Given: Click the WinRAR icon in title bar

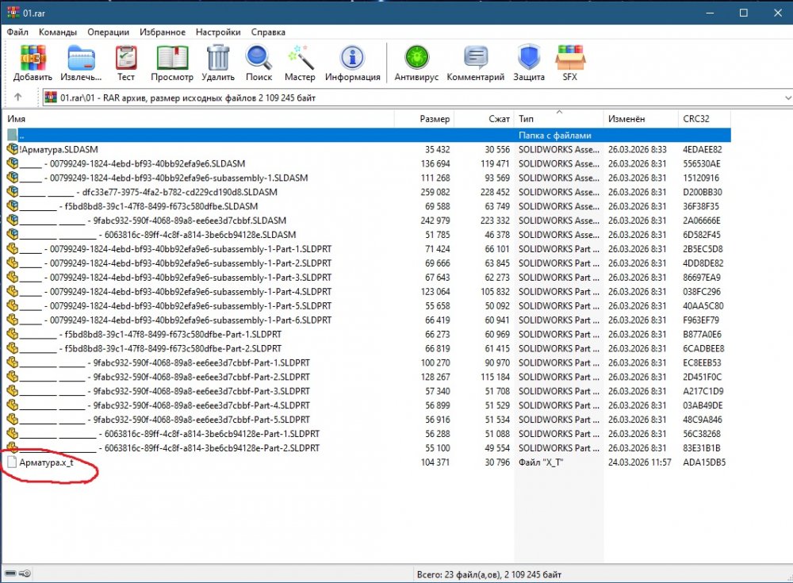Looking at the screenshot, I should click(x=13, y=12).
